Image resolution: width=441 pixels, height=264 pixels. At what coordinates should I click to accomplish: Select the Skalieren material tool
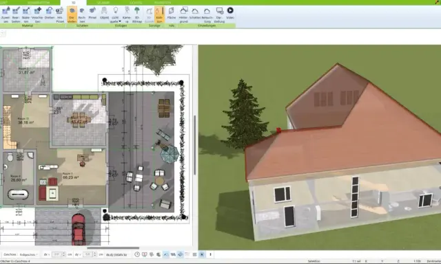click(x=26, y=15)
